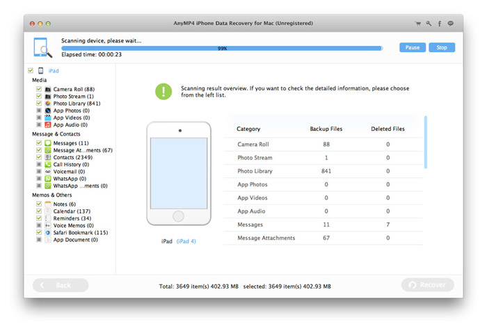Uncheck the Calendar checkbox

click(x=38, y=211)
